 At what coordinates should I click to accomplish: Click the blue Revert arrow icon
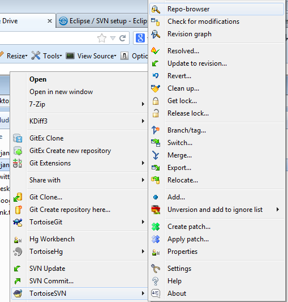point(156,75)
